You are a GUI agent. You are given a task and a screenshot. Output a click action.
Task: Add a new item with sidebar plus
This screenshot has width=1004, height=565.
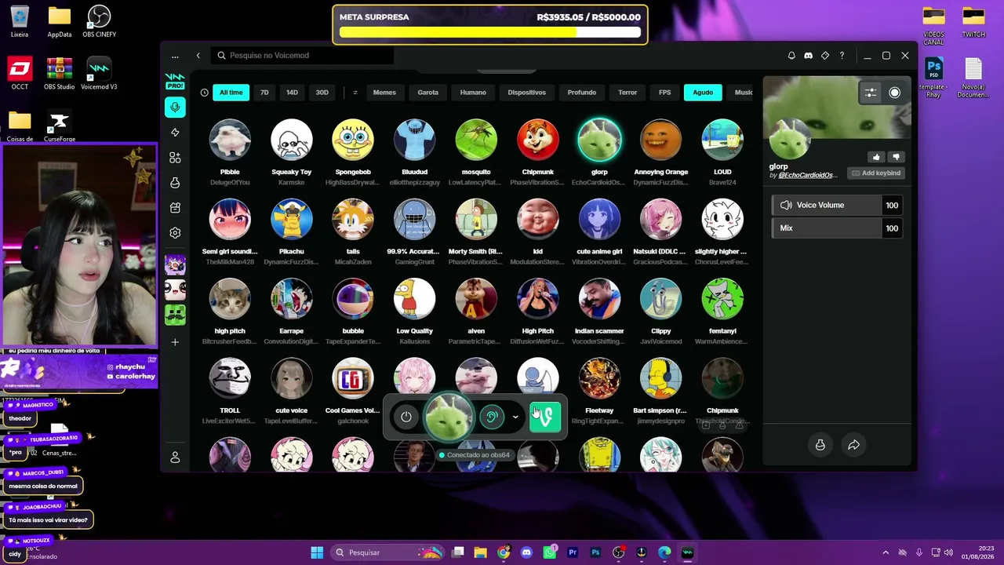(x=175, y=342)
